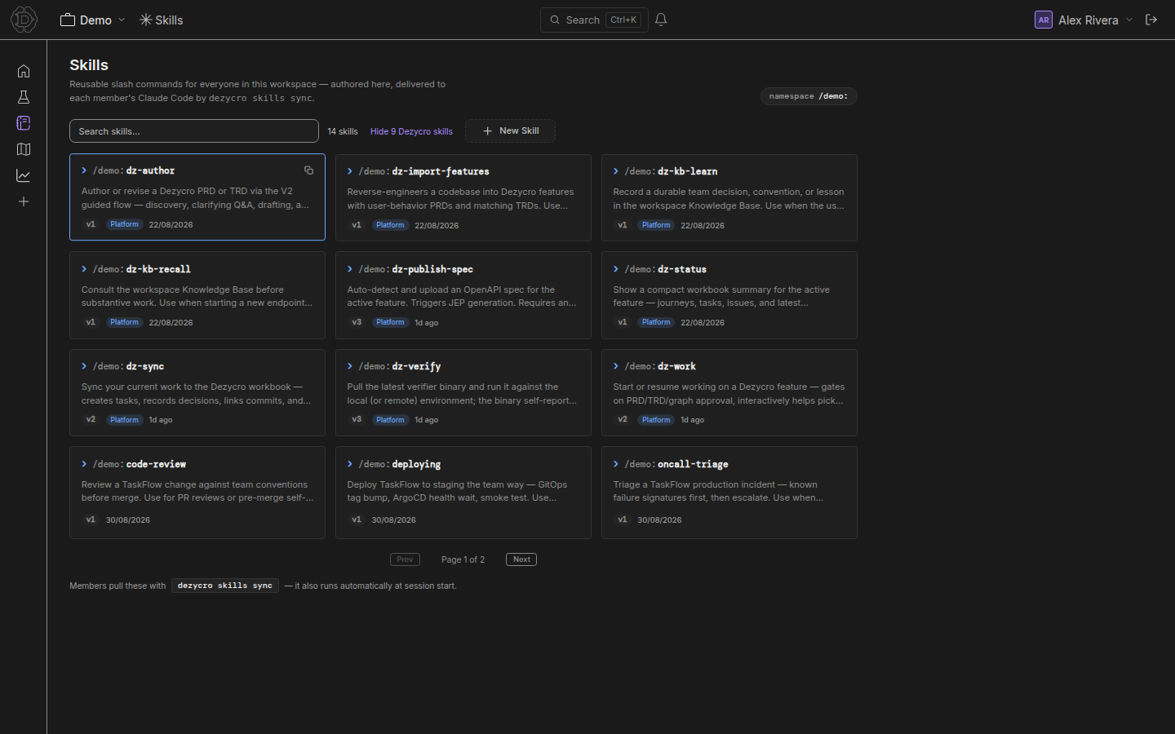Click the Search skills input field
Image resolution: width=1175 pixels, height=734 pixels.
pos(194,131)
